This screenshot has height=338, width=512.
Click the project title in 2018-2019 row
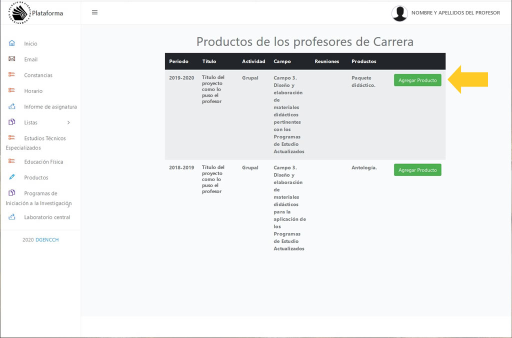coord(213,179)
